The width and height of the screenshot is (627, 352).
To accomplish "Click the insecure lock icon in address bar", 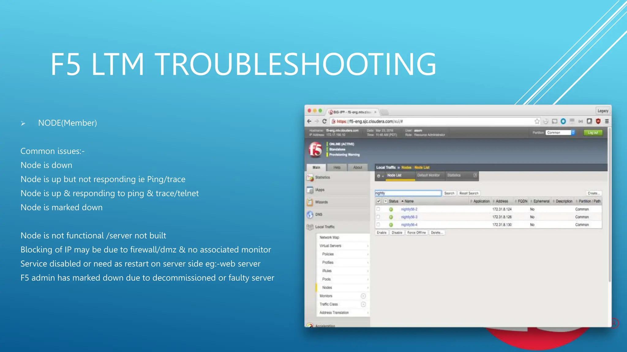I will (x=333, y=121).
